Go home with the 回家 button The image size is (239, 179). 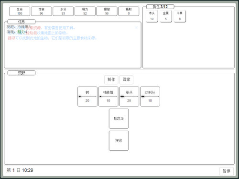(126, 79)
